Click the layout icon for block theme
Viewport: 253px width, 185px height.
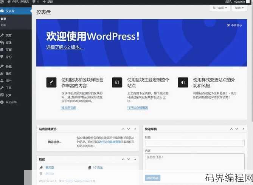tap(117, 82)
